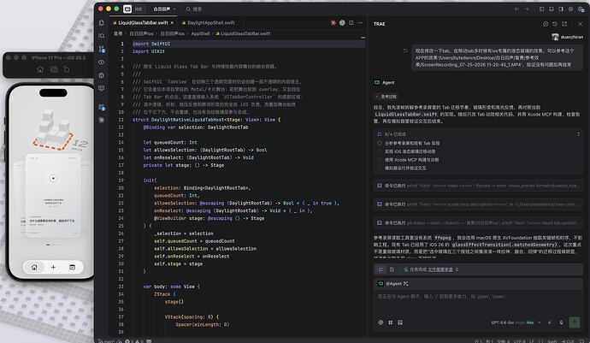The height and width of the screenshot is (343, 590).
Task: Expand the xcode mcp command row
Action: tap(478, 204)
